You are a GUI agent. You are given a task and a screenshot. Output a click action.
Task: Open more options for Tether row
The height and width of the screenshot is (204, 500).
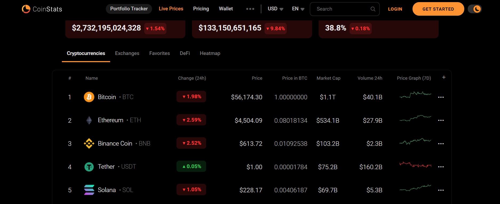click(x=441, y=167)
